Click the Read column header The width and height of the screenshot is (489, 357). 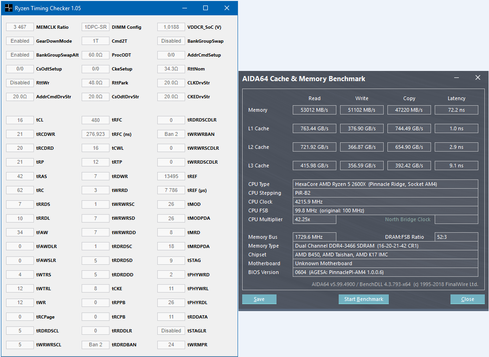(315, 98)
